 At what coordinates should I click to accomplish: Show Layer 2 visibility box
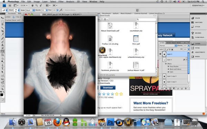coord(160,60)
